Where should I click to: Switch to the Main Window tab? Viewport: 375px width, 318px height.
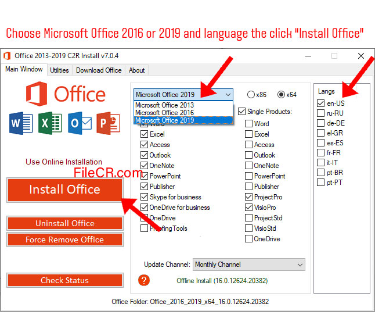pyautogui.click(x=24, y=69)
